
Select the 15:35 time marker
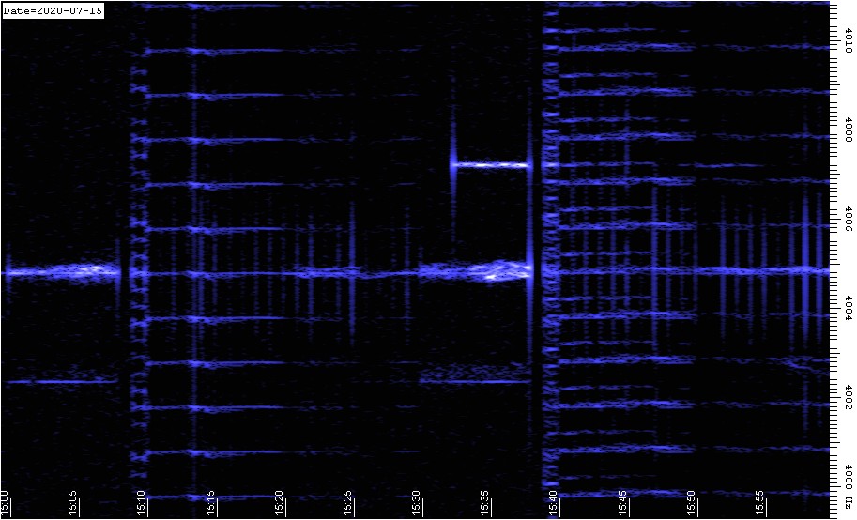point(485,501)
